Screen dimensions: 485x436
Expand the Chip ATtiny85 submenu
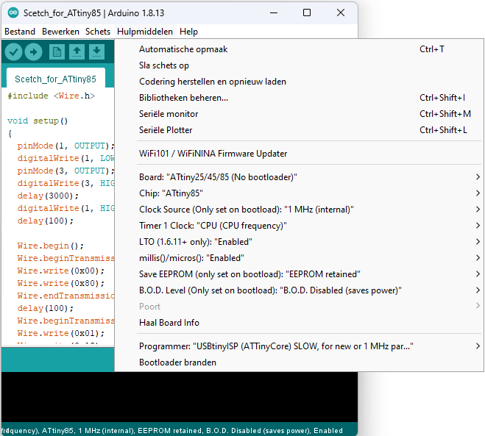[x=299, y=193]
